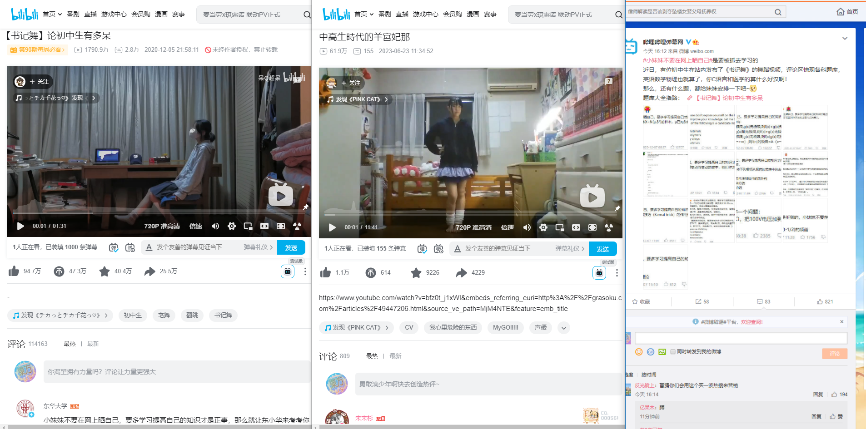Click the Weibo repost icon showing 58
866x429 pixels.
pos(702,301)
